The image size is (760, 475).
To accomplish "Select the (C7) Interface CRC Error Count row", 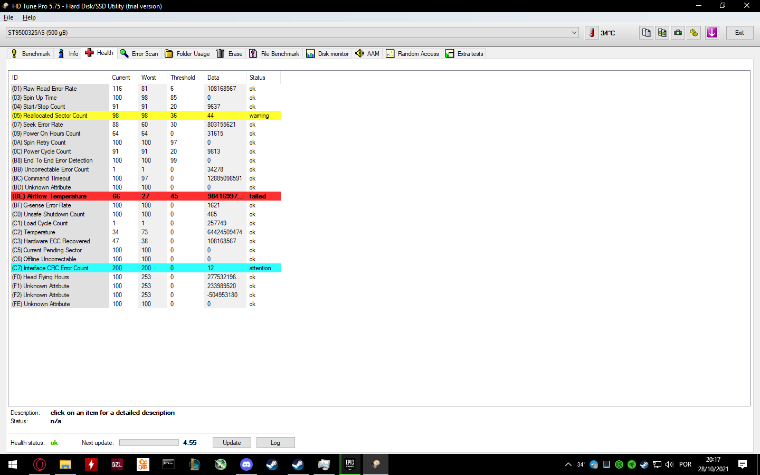I will pyautogui.click(x=146, y=268).
